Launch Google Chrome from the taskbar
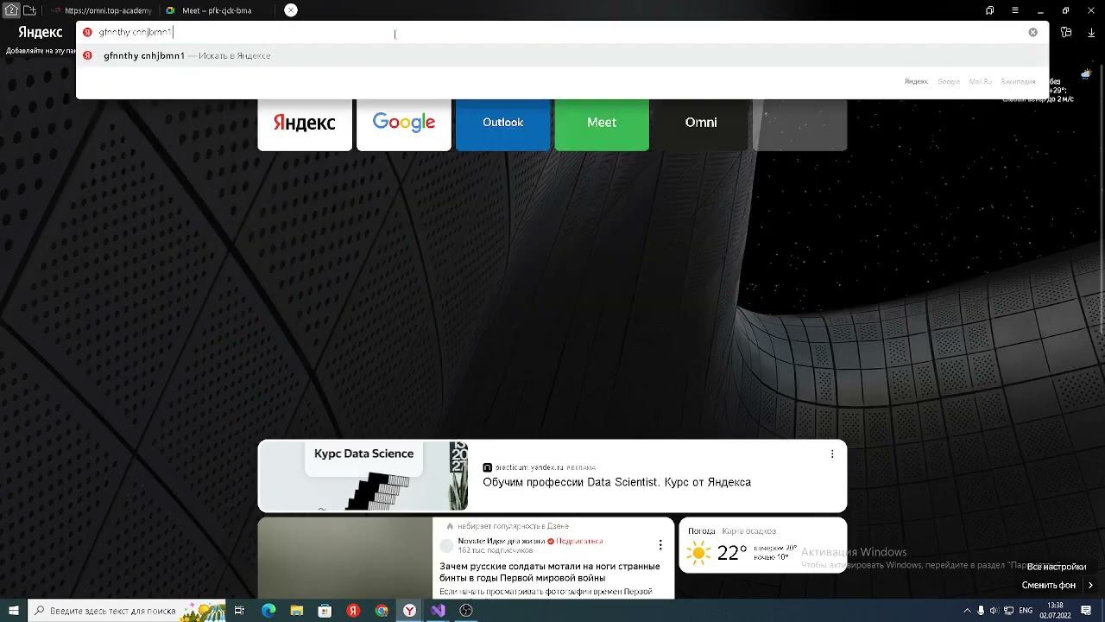This screenshot has height=622, width=1105. coord(382,611)
